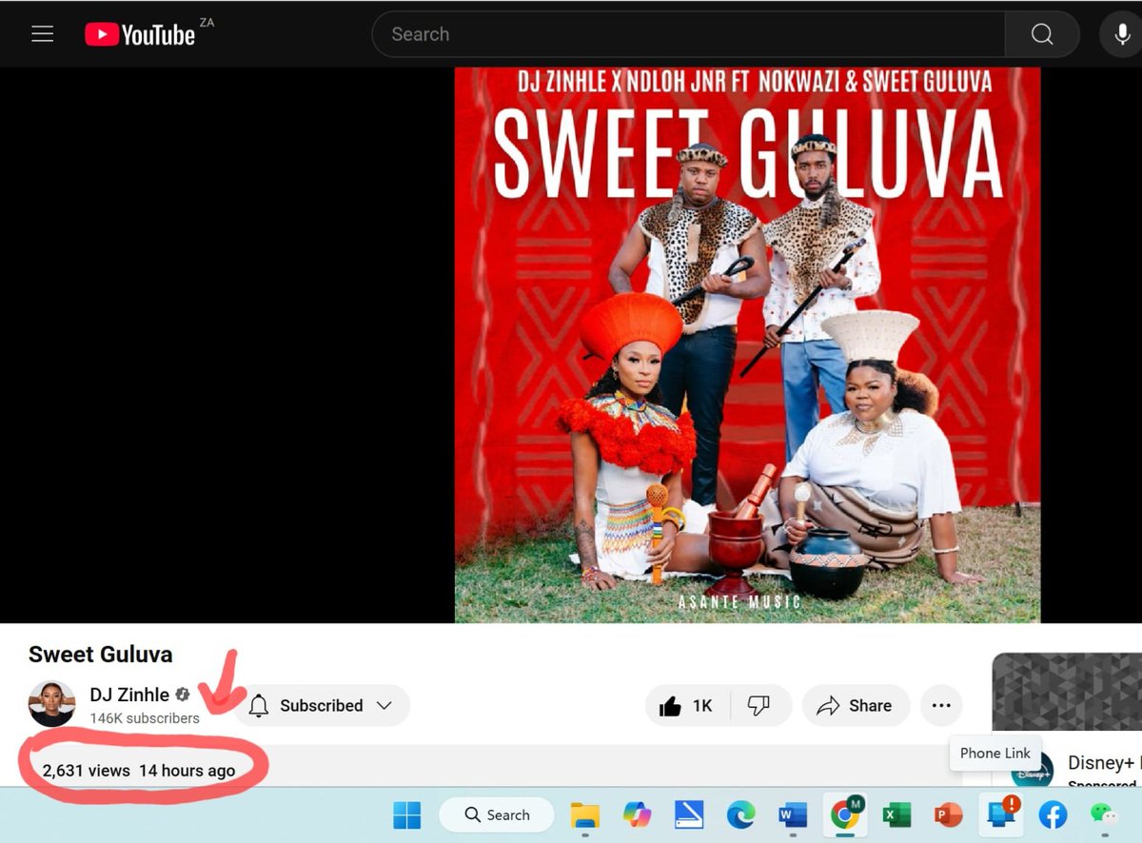Click the YouTube home logo
The width and height of the screenshot is (1142, 843).
pos(143,33)
